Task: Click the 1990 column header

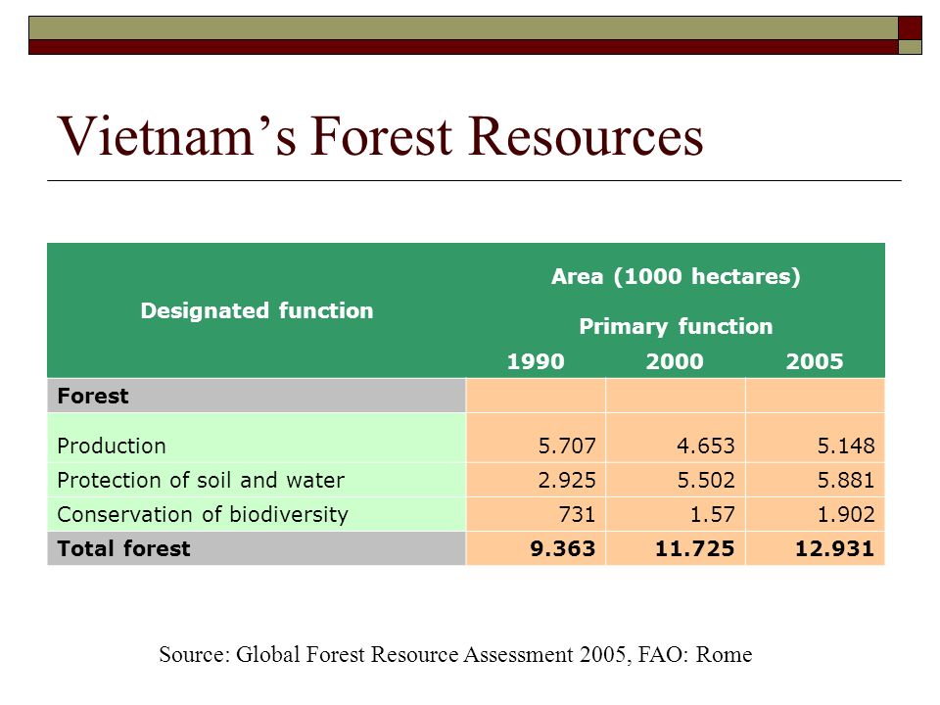Action: 536,361
